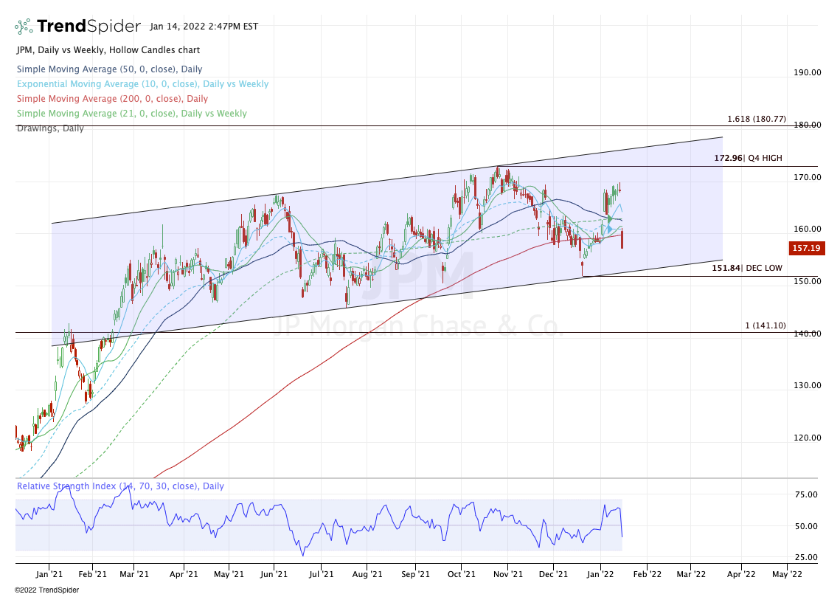
Task: Click the 170.00 price axis label
Action: click(808, 177)
